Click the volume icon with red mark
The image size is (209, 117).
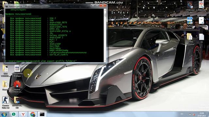194,114
